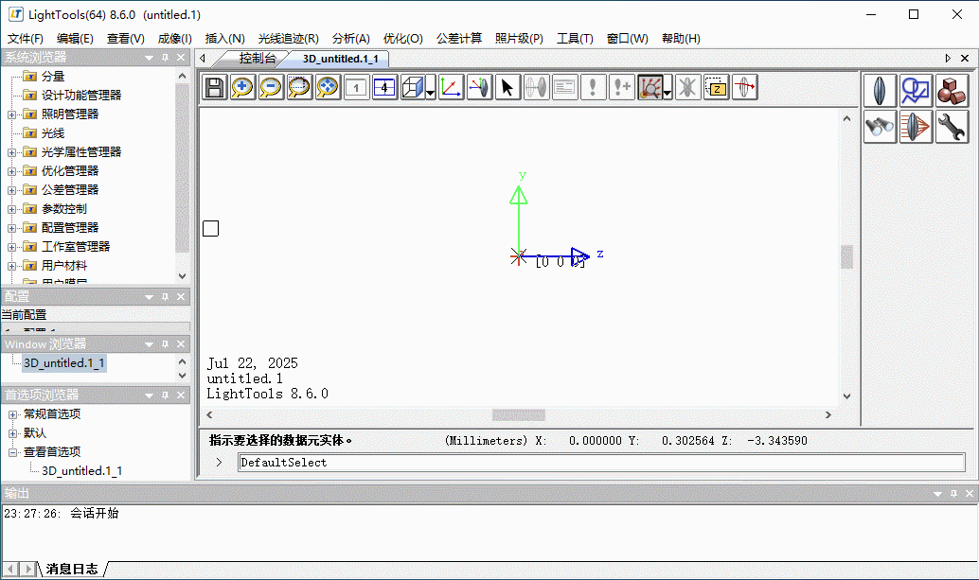Click the lens local coordinate axes icon
This screenshot has width=979, height=580.
479,87
